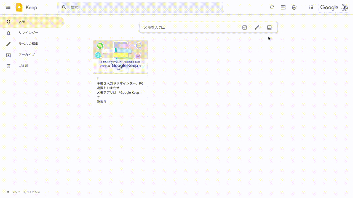Click the trash can icon

9,66
